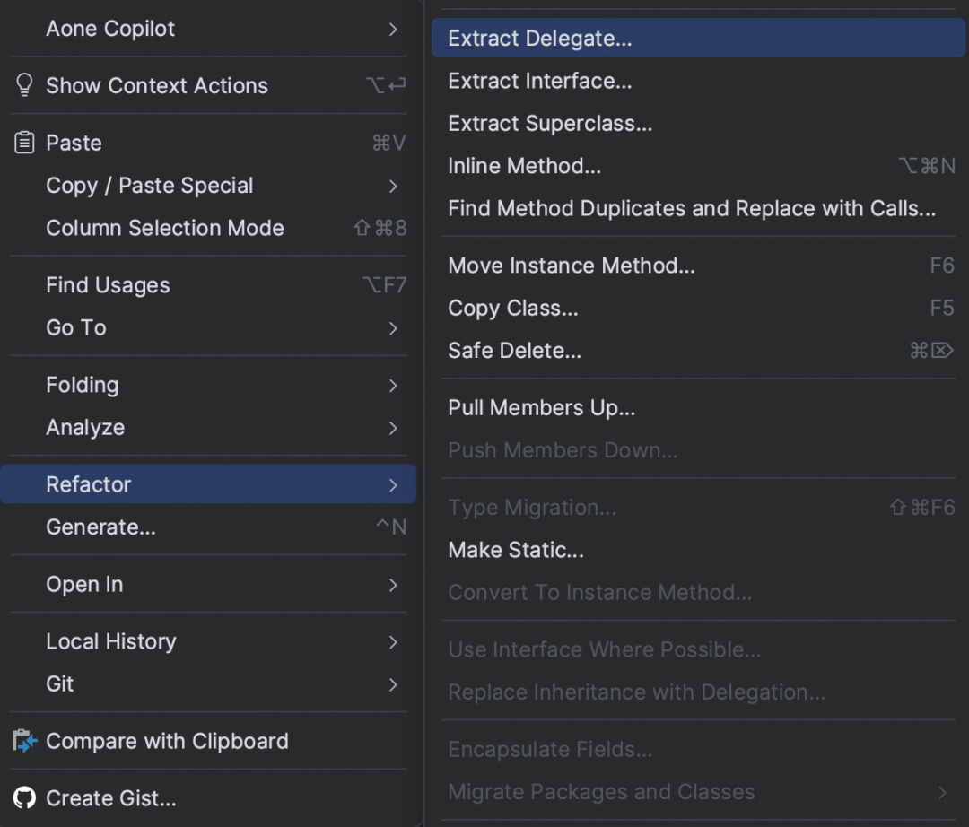
Task: Expand the Aone Copilot submenu arrow
Action: 393,29
